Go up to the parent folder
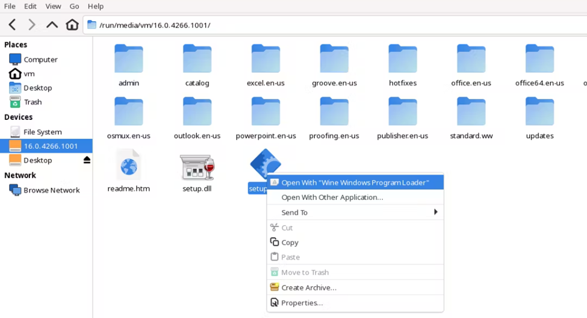The image size is (587, 318). click(x=52, y=25)
